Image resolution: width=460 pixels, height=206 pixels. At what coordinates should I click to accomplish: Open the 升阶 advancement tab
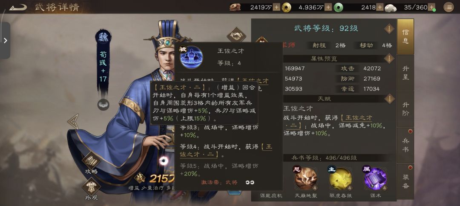click(x=405, y=109)
